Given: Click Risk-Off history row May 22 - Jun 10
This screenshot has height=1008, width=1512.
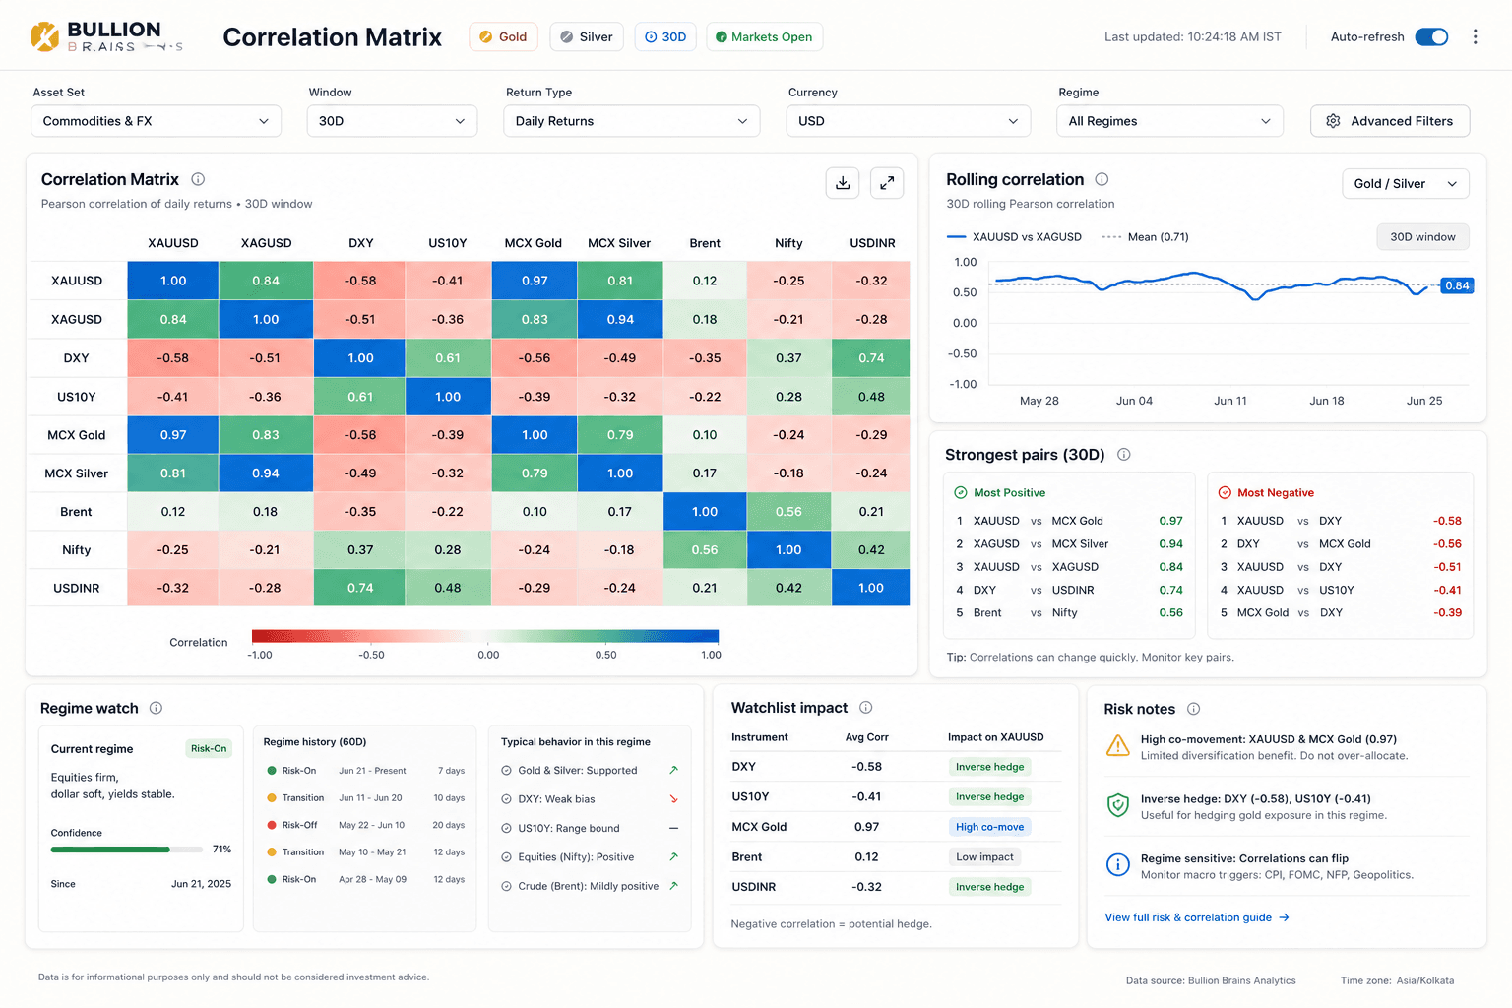Looking at the screenshot, I should click(x=365, y=825).
